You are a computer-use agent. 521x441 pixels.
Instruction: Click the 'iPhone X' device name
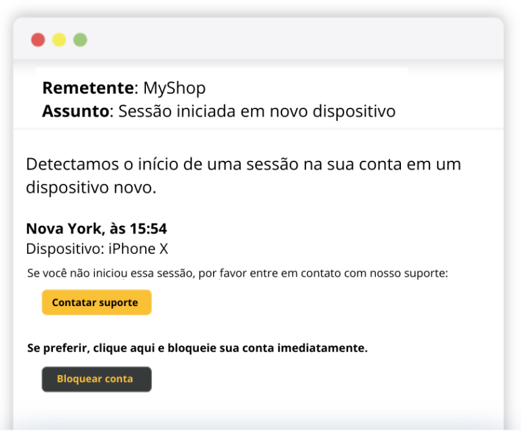point(138,249)
